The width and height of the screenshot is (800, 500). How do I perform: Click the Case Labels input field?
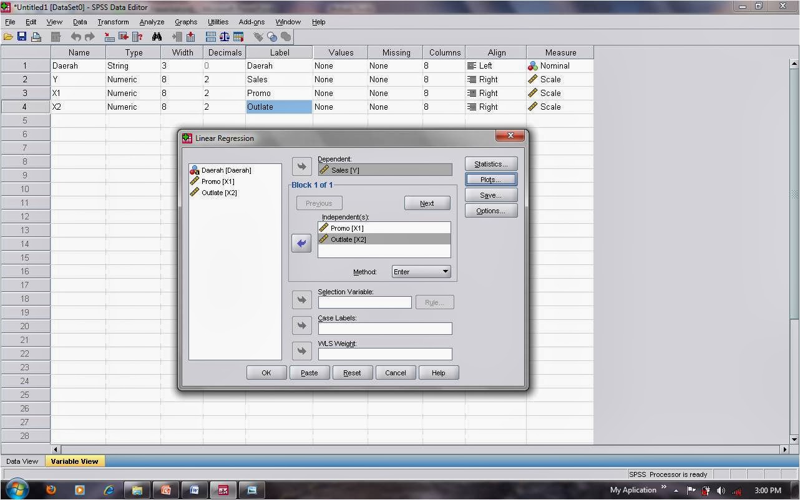click(x=385, y=329)
